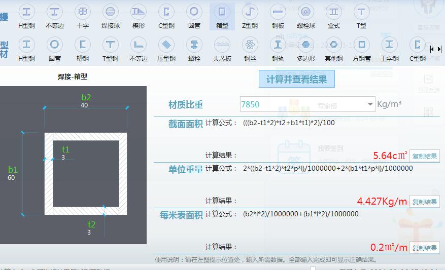Select profile C型钢 icon in second row
The width and height of the screenshot is (445, 270).
[x=418, y=49]
